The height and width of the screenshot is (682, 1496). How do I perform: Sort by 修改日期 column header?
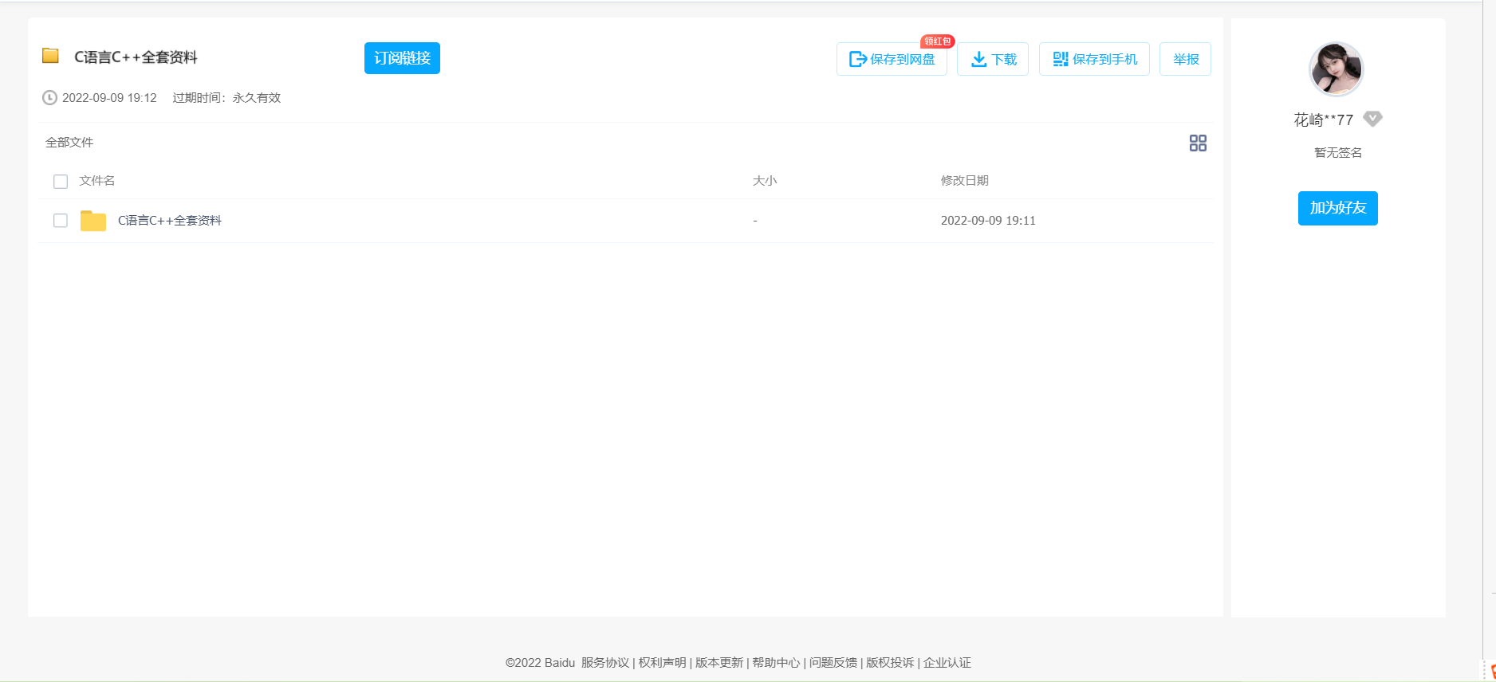(964, 181)
